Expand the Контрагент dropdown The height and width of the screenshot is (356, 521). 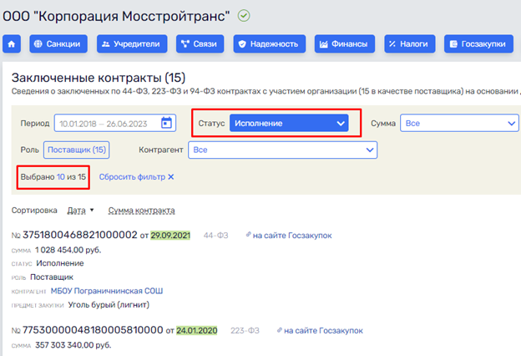(x=283, y=150)
